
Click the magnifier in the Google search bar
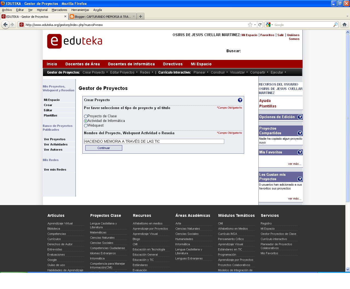click(x=336, y=25)
